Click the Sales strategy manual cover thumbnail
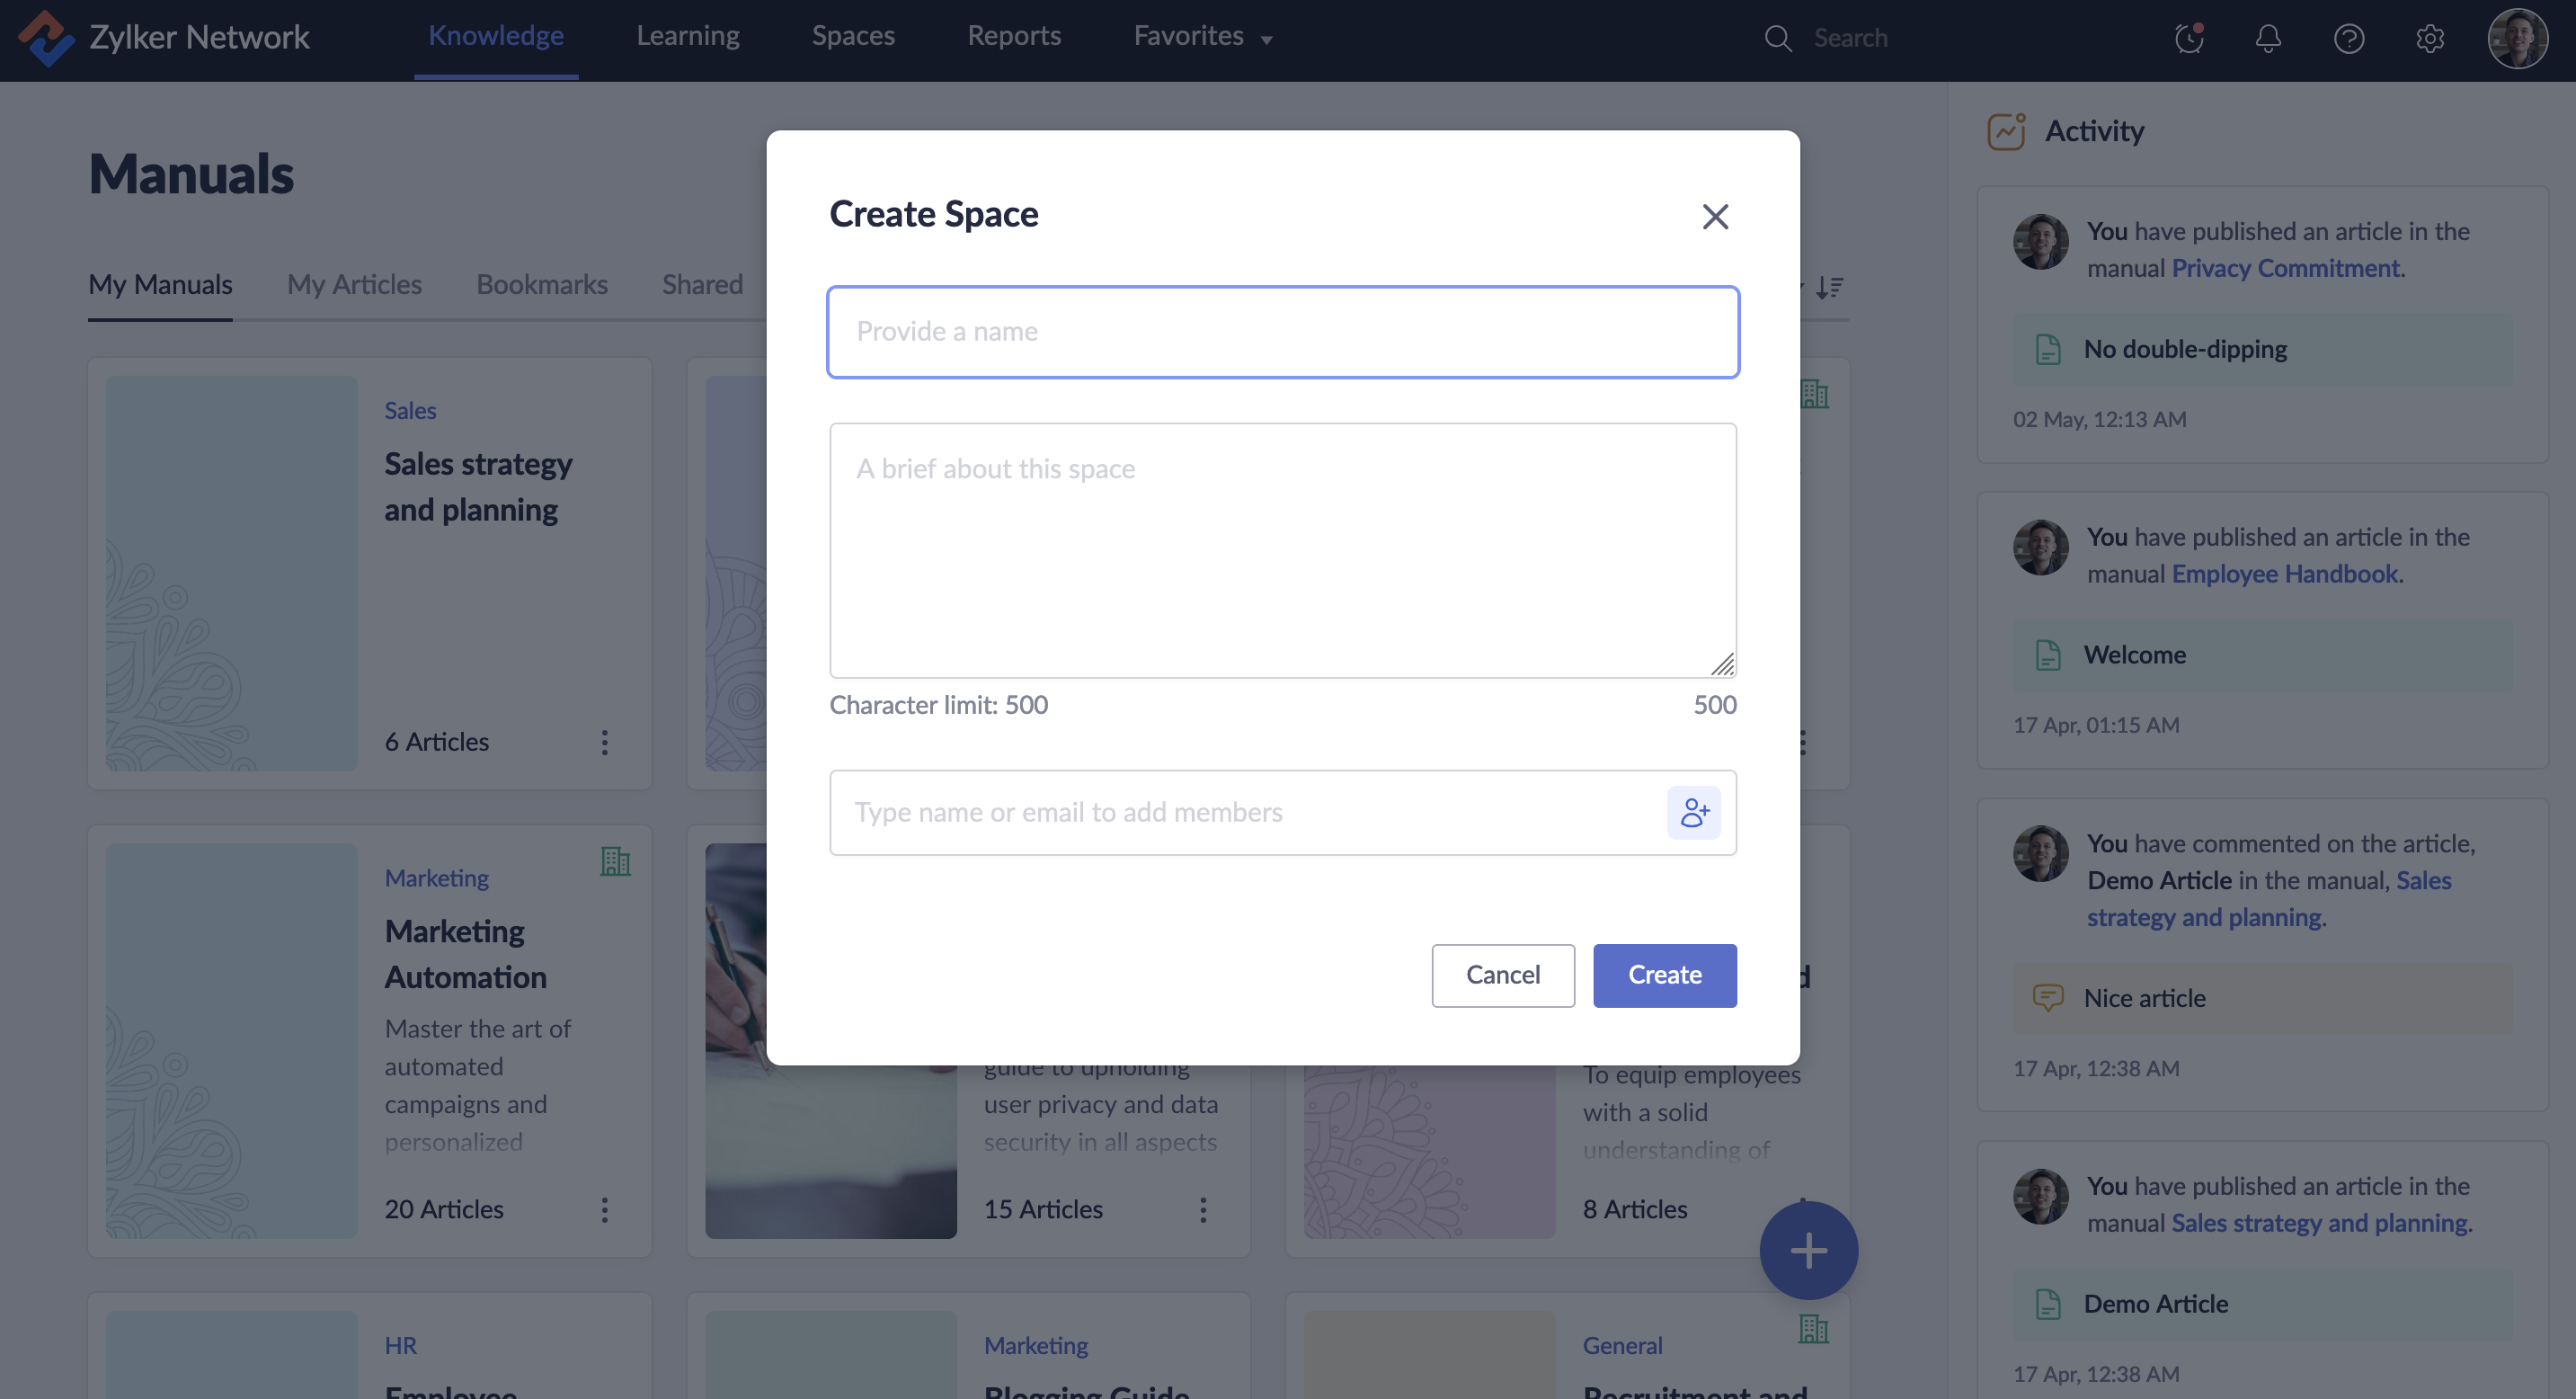The height and width of the screenshot is (1399, 2576). pyautogui.click(x=231, y=573)
